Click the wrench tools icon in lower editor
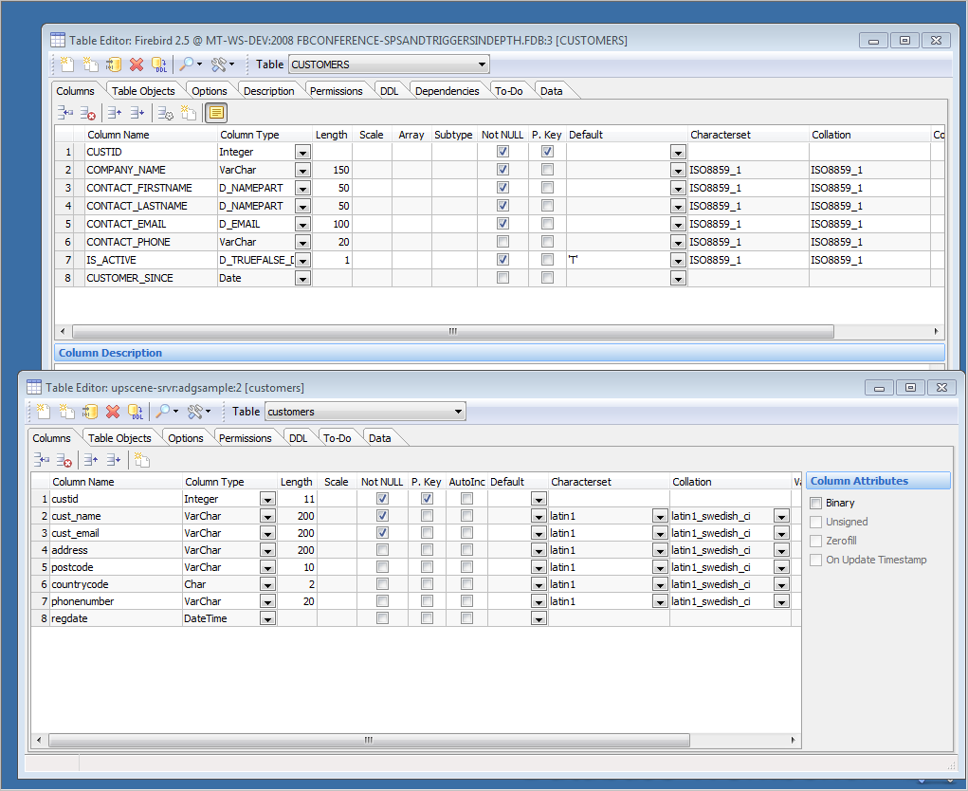This screenshot has height=791, width=968. click(196, 412)
